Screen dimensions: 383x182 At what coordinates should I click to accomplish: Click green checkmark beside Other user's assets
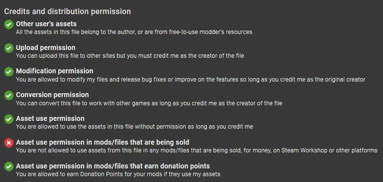coord(9,24)
